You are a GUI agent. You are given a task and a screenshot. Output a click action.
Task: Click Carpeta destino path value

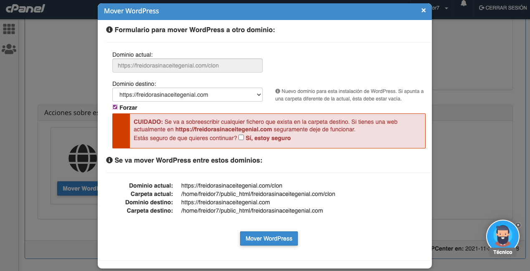(252, 211)
